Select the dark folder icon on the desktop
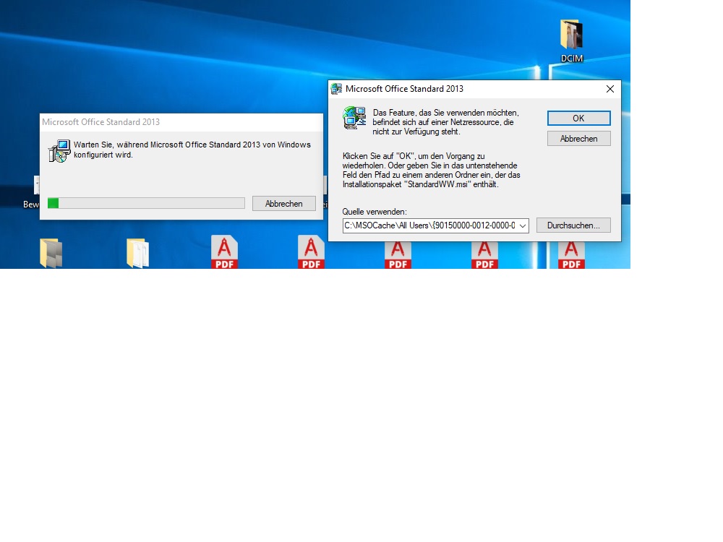The width and height of the screenshot is (723, 542). click(51, 253)
